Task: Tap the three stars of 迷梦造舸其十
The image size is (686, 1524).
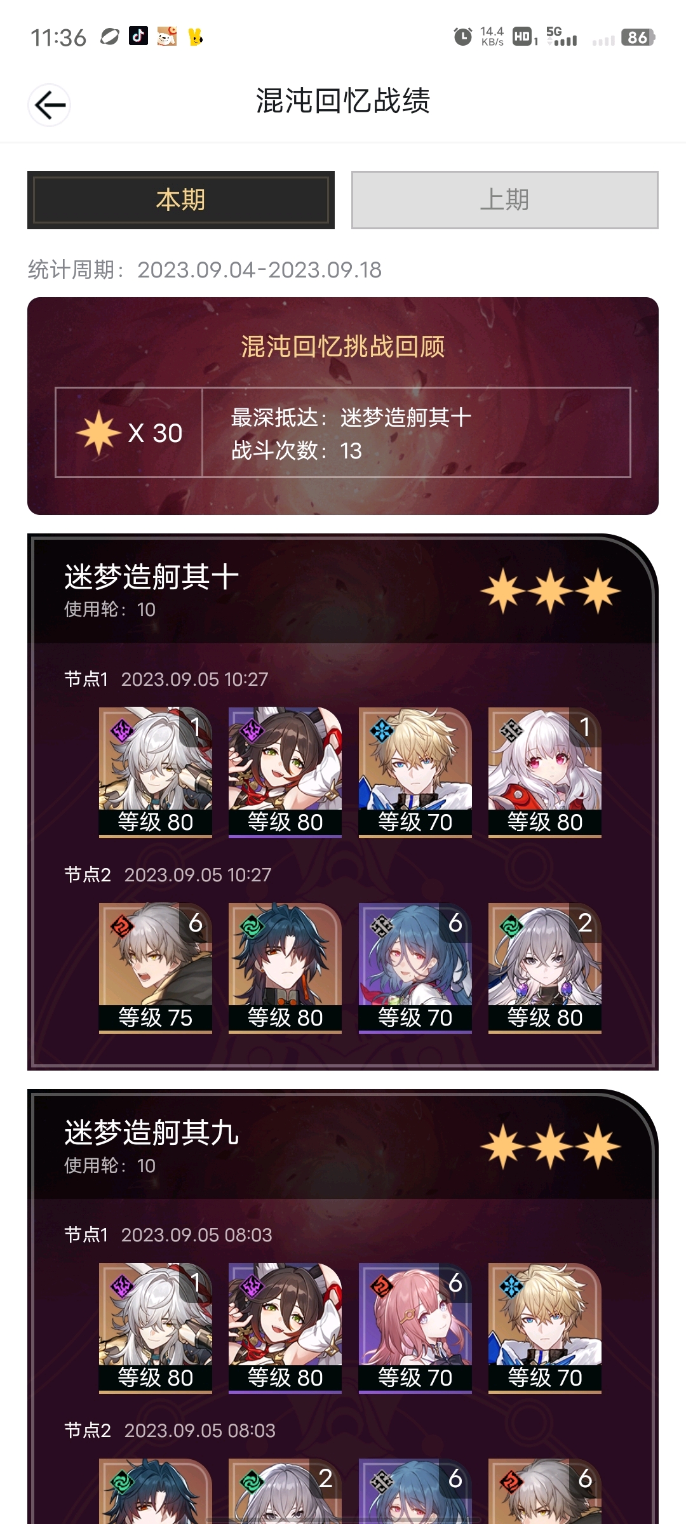Action: [551, 591]
